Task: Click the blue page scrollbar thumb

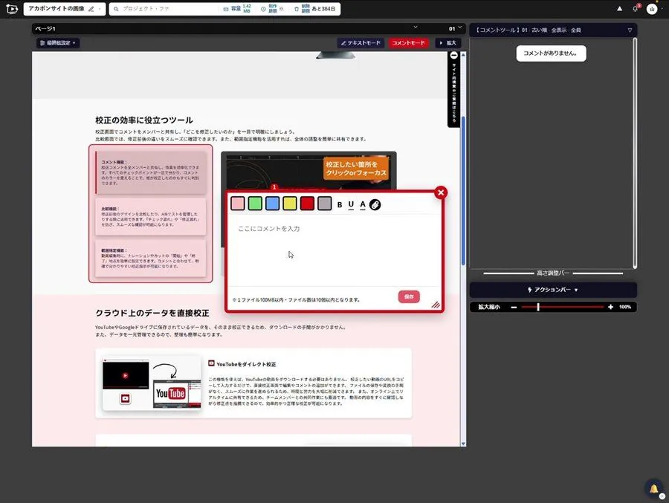Action: (463, 191)
